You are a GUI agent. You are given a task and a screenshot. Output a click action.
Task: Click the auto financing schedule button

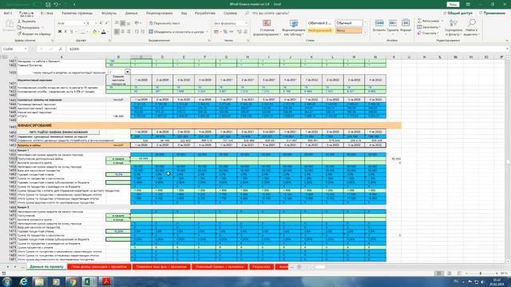(x=58, y=132)
